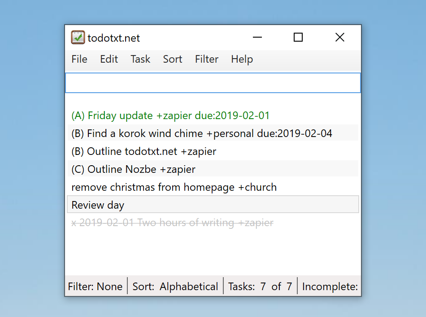This screenshot has width=426, height=317.
Task: Click the todotxt.net app icon in title bar
Action: 78,38
